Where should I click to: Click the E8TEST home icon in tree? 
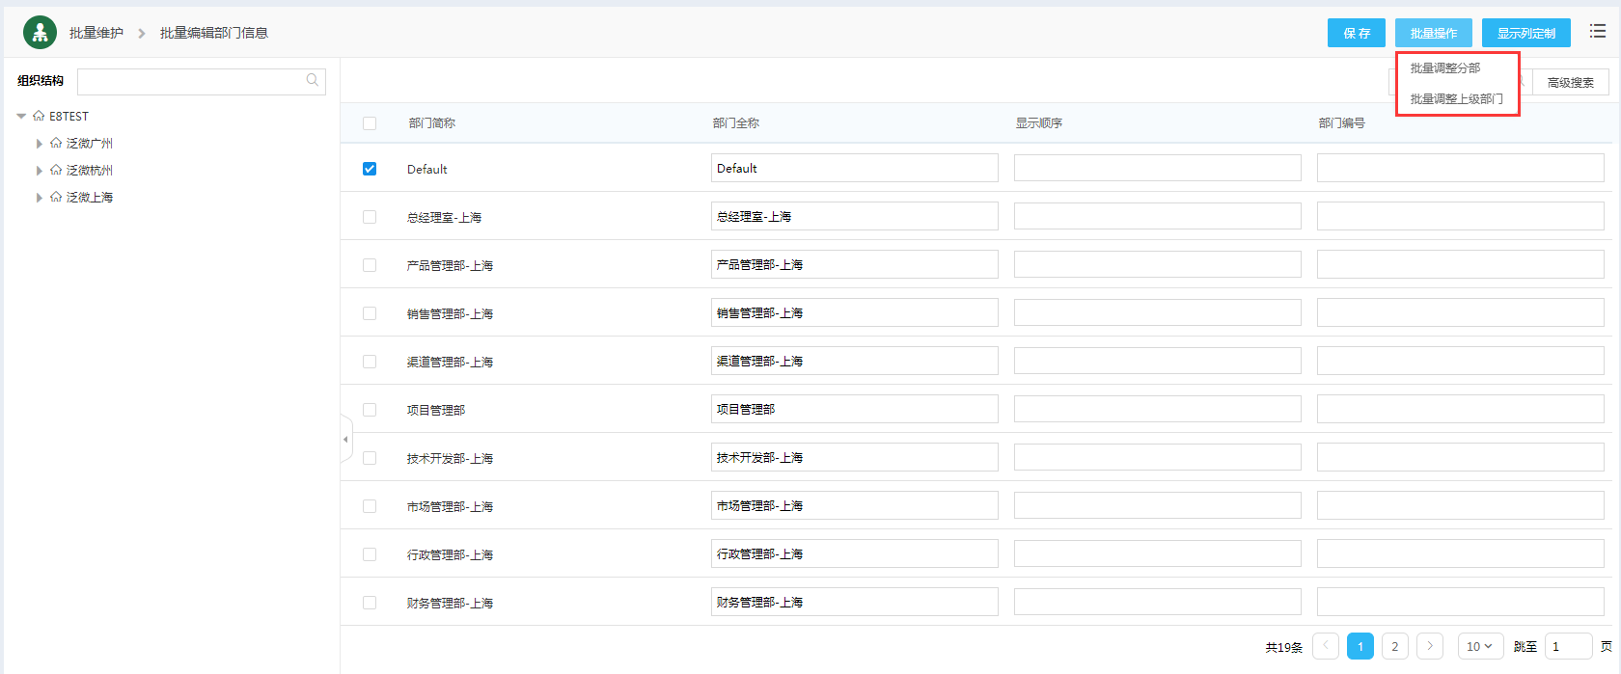[39, 116]
